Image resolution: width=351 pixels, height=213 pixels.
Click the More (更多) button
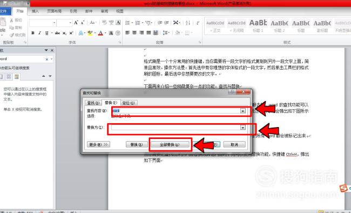click(x=98, y=145)
